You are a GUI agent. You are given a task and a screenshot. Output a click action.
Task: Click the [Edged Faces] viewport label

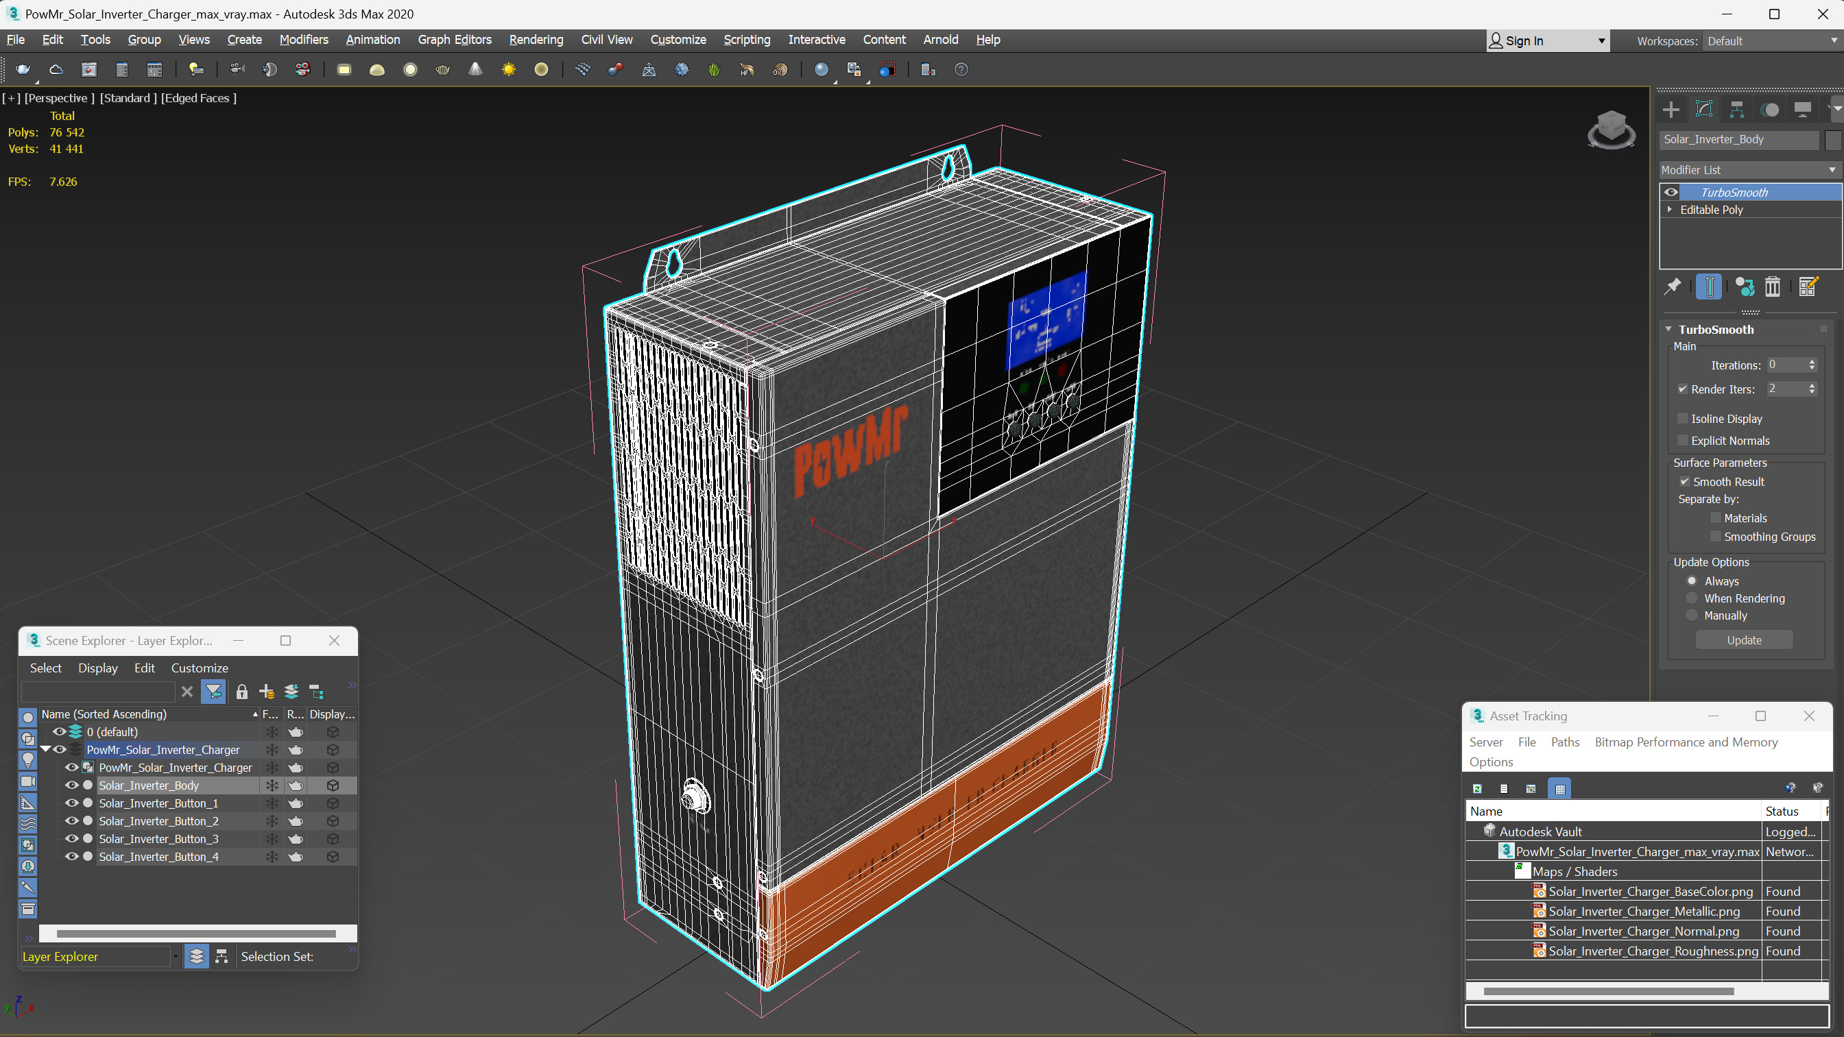coord(198,97)
